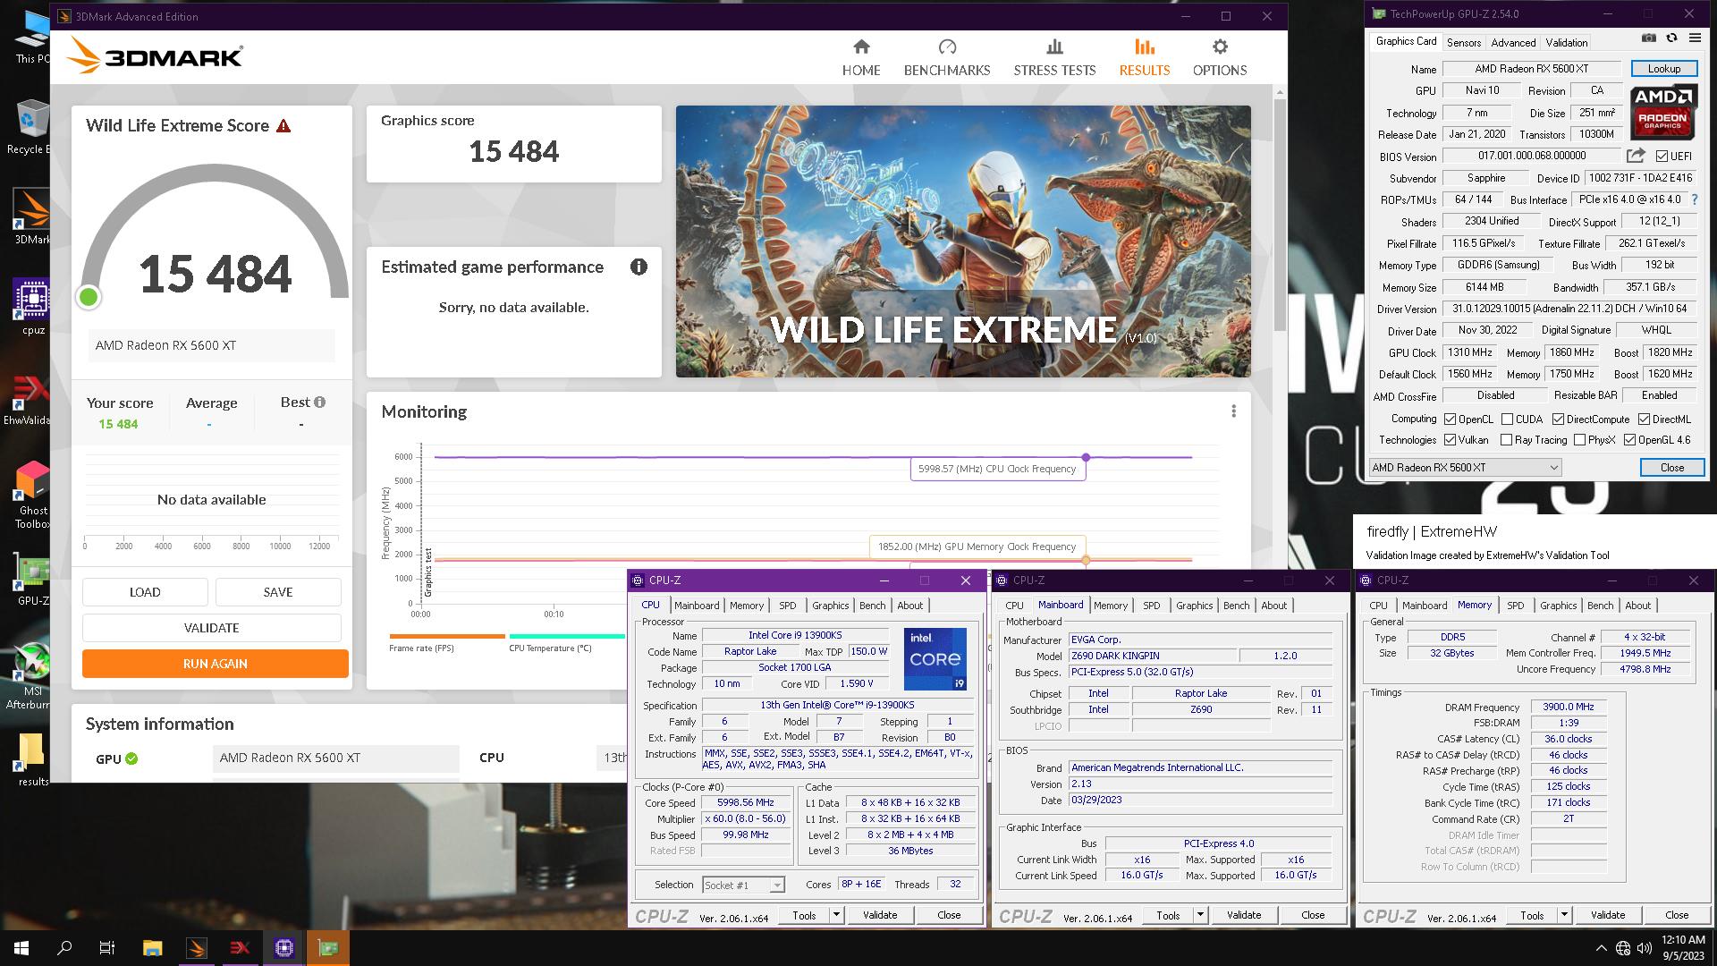Toggle the DirectML checkbox in GPU-Z
This screenshot has width=1717, height=966.
click(1644, 419)
